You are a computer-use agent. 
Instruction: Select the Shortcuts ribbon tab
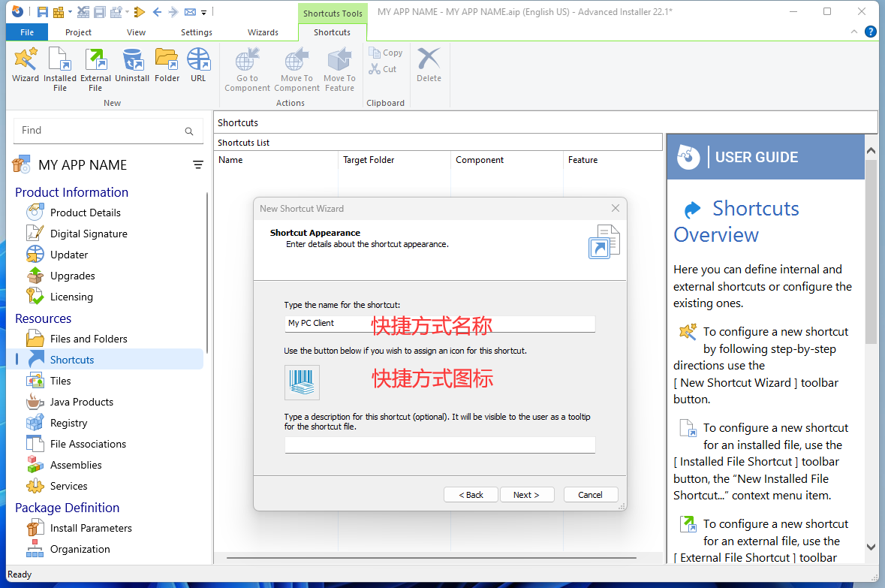(332, 32)
